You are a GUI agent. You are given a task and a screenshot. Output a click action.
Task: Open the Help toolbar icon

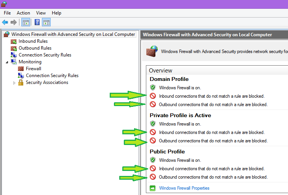pos(37,23)
